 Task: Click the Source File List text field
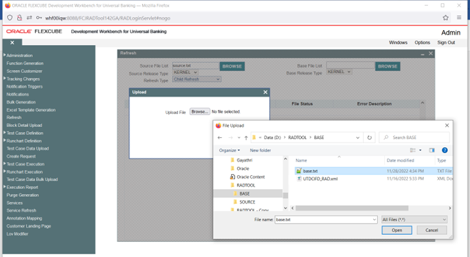click(x=196, y=65)
